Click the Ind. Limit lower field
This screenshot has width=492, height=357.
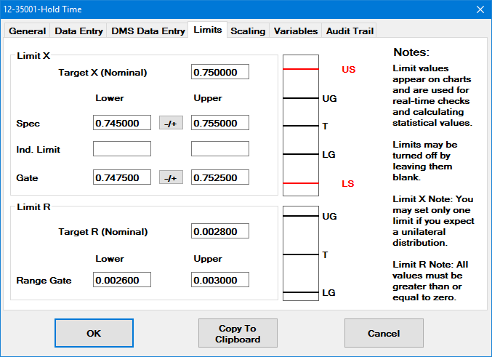pyautogui.click(x=122, y=149)
